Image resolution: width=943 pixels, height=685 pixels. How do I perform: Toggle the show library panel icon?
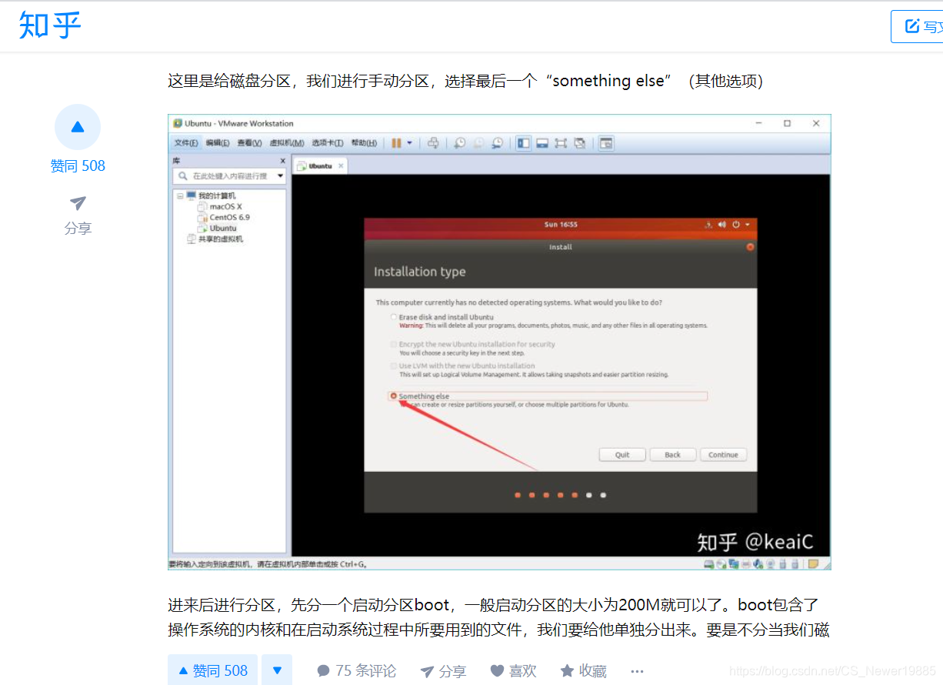(523, 143)
